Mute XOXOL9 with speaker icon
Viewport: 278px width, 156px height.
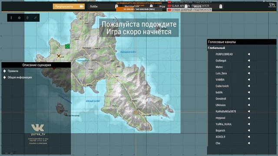point(249,137)
